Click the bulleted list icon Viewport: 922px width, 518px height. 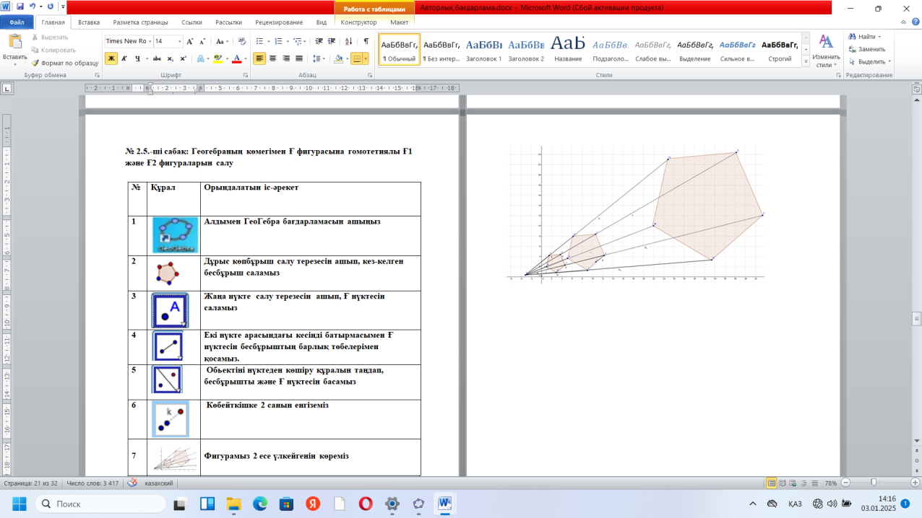259,41
